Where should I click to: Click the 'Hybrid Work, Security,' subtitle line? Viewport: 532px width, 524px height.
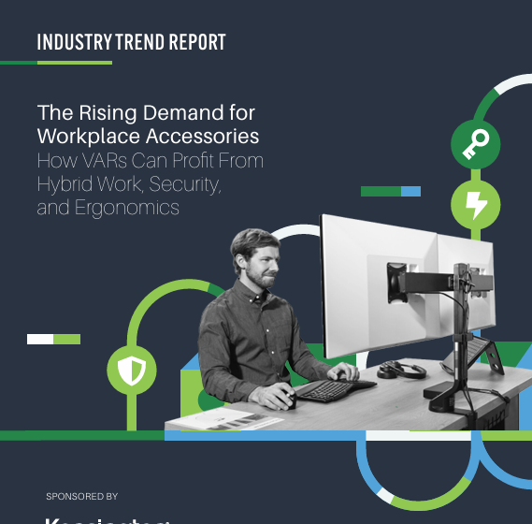coord(129,184)
